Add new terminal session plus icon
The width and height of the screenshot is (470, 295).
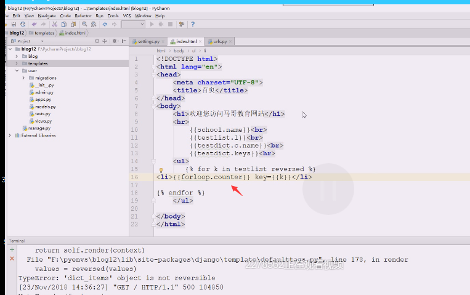(12, 249)
